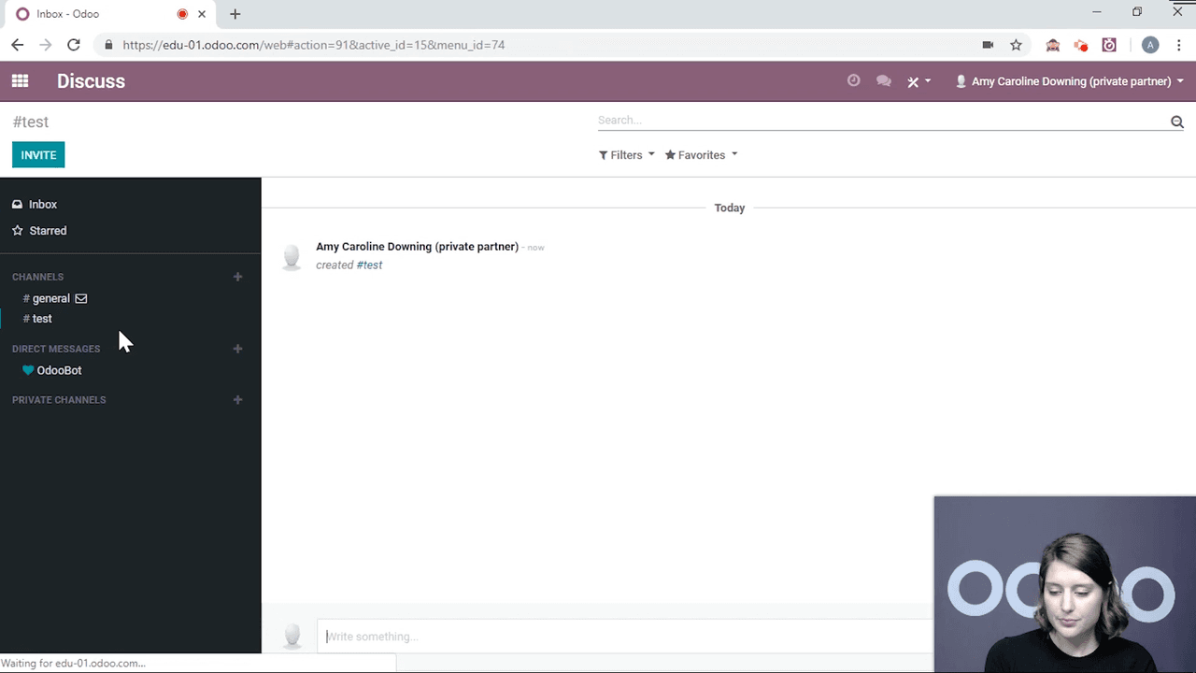Open the debug tools dropdown
Viewport: 1196px width, 673px height.
(918, 81)
